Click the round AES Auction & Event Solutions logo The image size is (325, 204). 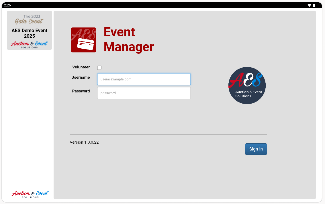[247, 86]
